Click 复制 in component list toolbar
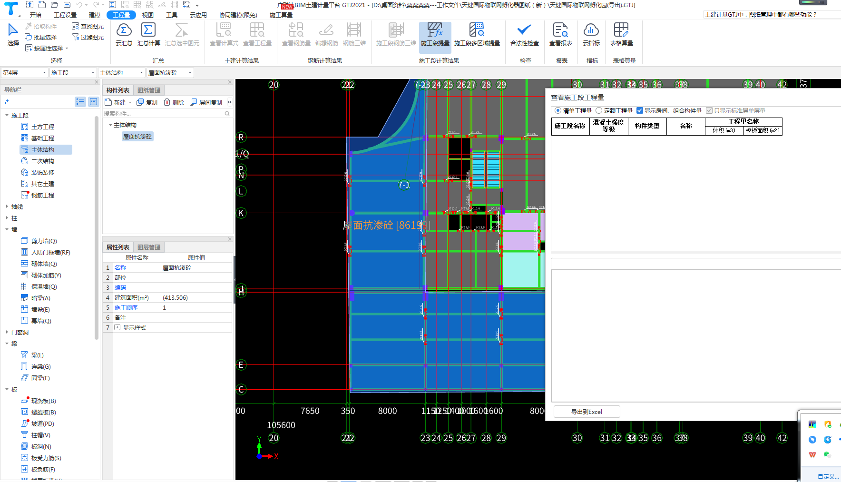 [x=147, y=102]
